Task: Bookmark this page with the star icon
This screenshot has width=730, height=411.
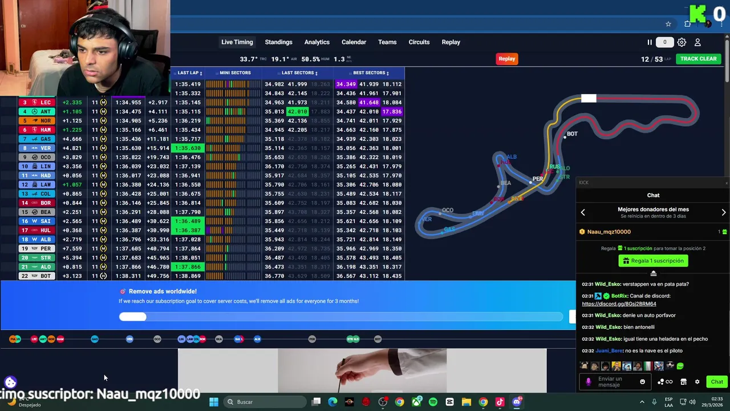Action: 668,24
